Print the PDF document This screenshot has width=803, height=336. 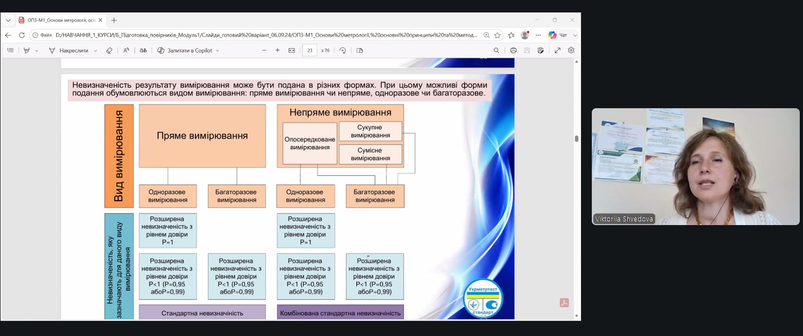click(x=514, y=50)
